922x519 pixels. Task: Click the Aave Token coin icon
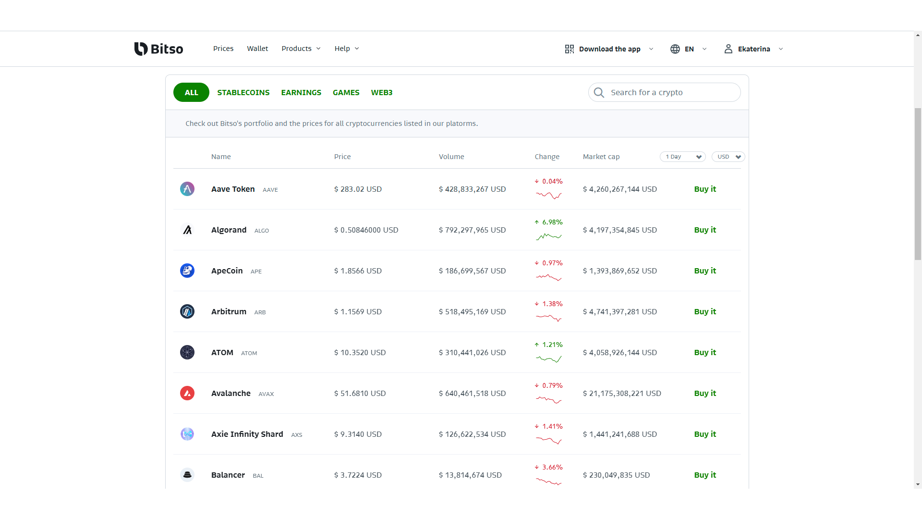(x=187, y=189)
